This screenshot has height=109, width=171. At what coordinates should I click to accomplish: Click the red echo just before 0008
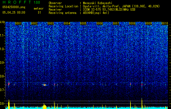tap(130, 84)
